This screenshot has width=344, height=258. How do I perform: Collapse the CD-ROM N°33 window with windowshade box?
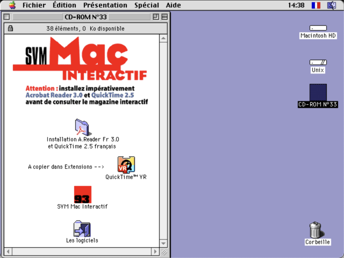coord(164,17)
